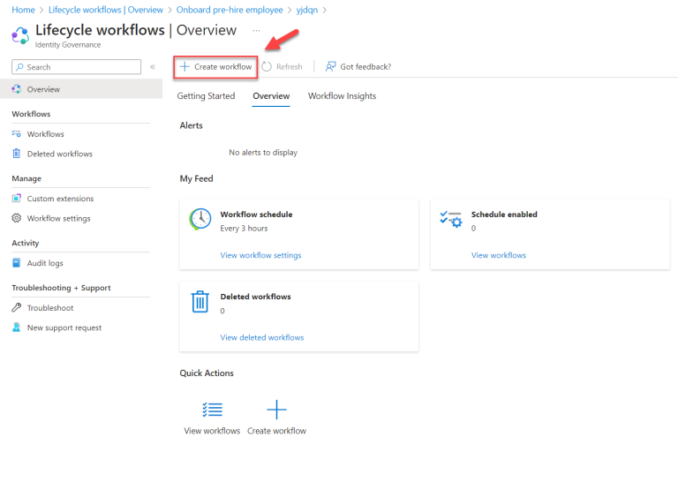The image size is (678, 482).
Task: Click the Workflow settings gear icon
Action: pyautogui.click(x=17, y=218)
